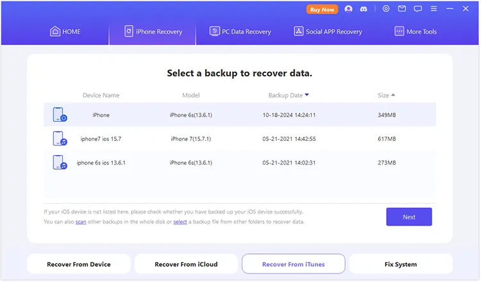Open the Fix System option
This screenshot has height=282, width=481.
click(x=401, y=264)
